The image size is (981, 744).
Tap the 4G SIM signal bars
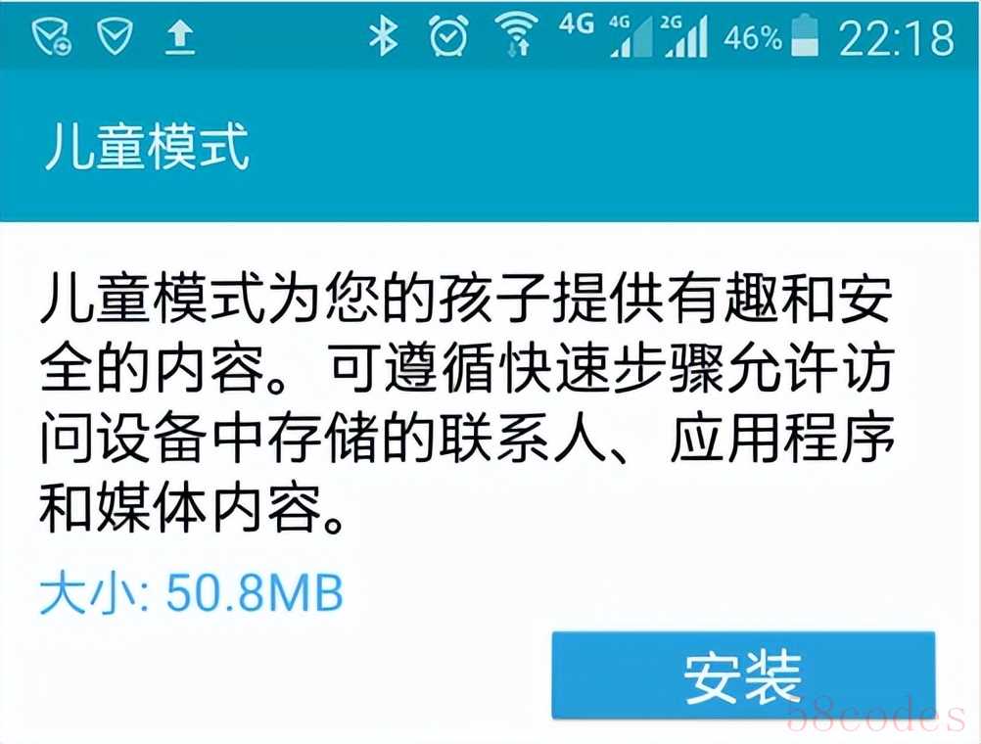[x=630, y=35]
